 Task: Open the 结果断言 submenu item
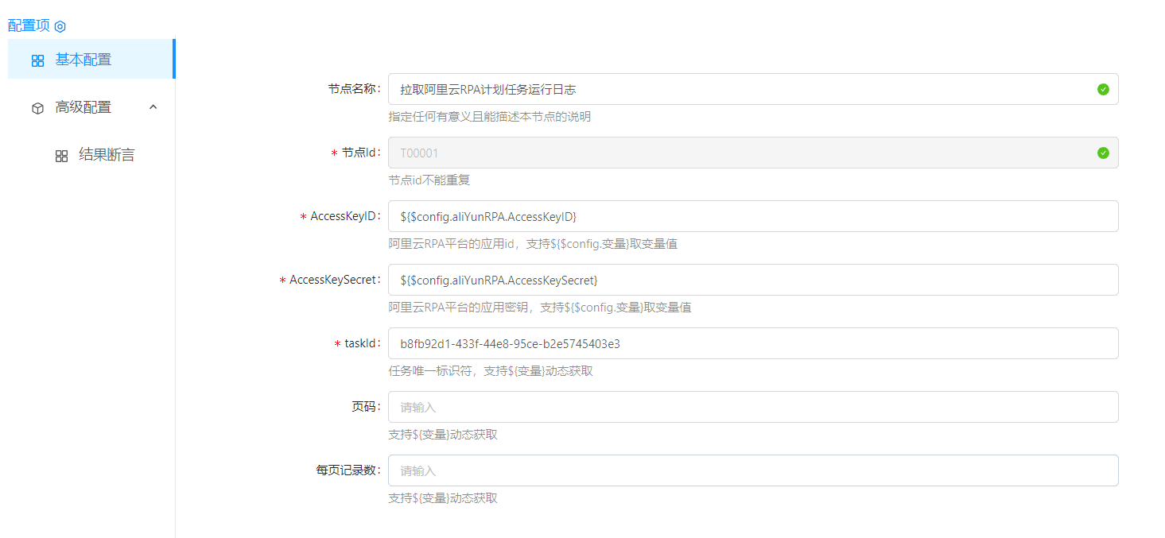coord(107,155)
